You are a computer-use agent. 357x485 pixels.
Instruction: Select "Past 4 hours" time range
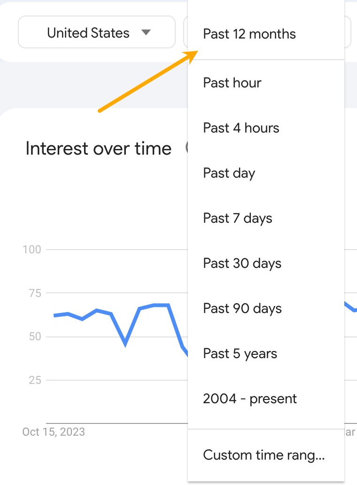pyautogui.click(x=241, y=128)
